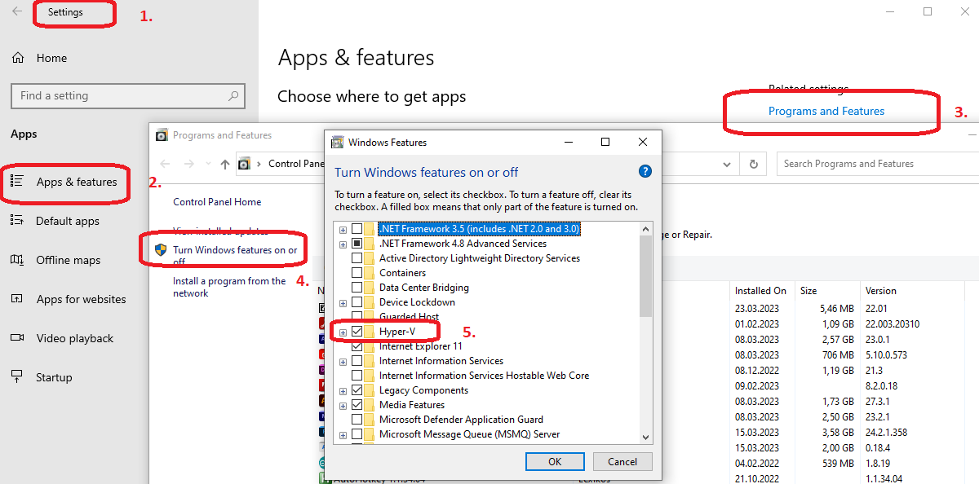This screenshot has height=484, width=979.
Task: Expand the Hyper-V feature node
Action: pos(343,332)
